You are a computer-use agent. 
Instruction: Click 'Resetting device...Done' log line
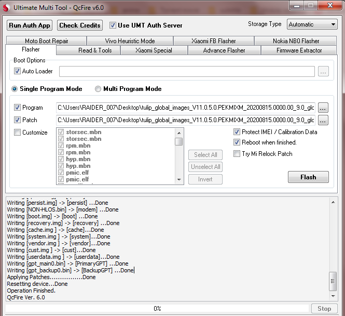click(37, 284)
